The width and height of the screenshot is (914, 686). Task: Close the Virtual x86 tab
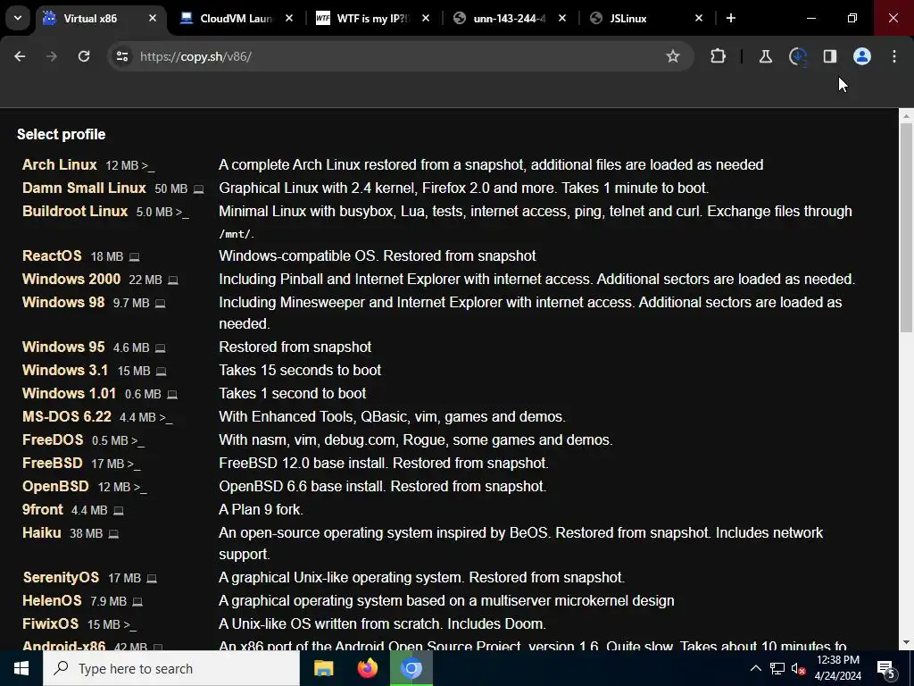(152, 18)
